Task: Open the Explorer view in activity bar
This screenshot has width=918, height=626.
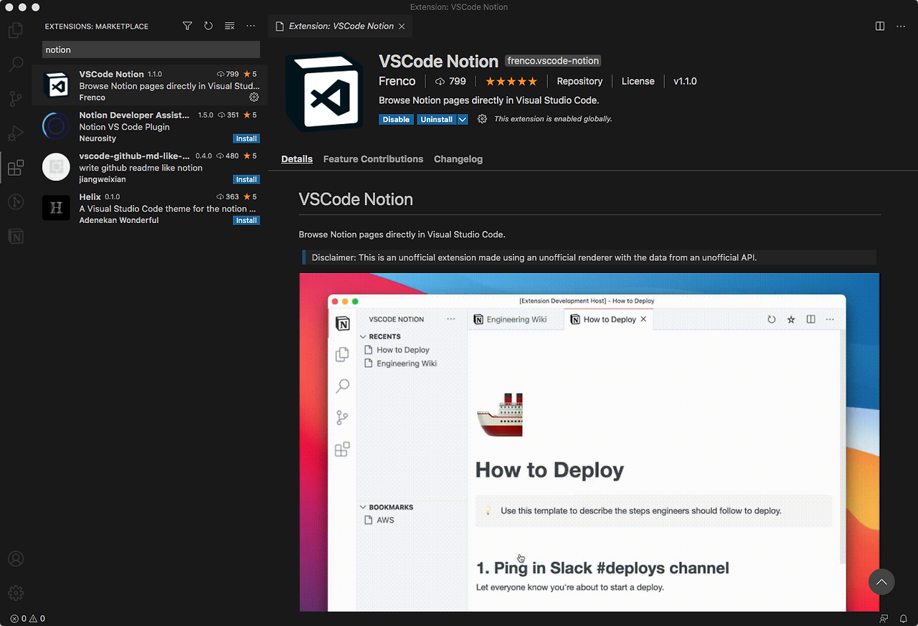Action: (x=16, y=31)
